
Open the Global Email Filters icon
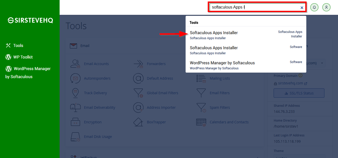click(138, 93)
